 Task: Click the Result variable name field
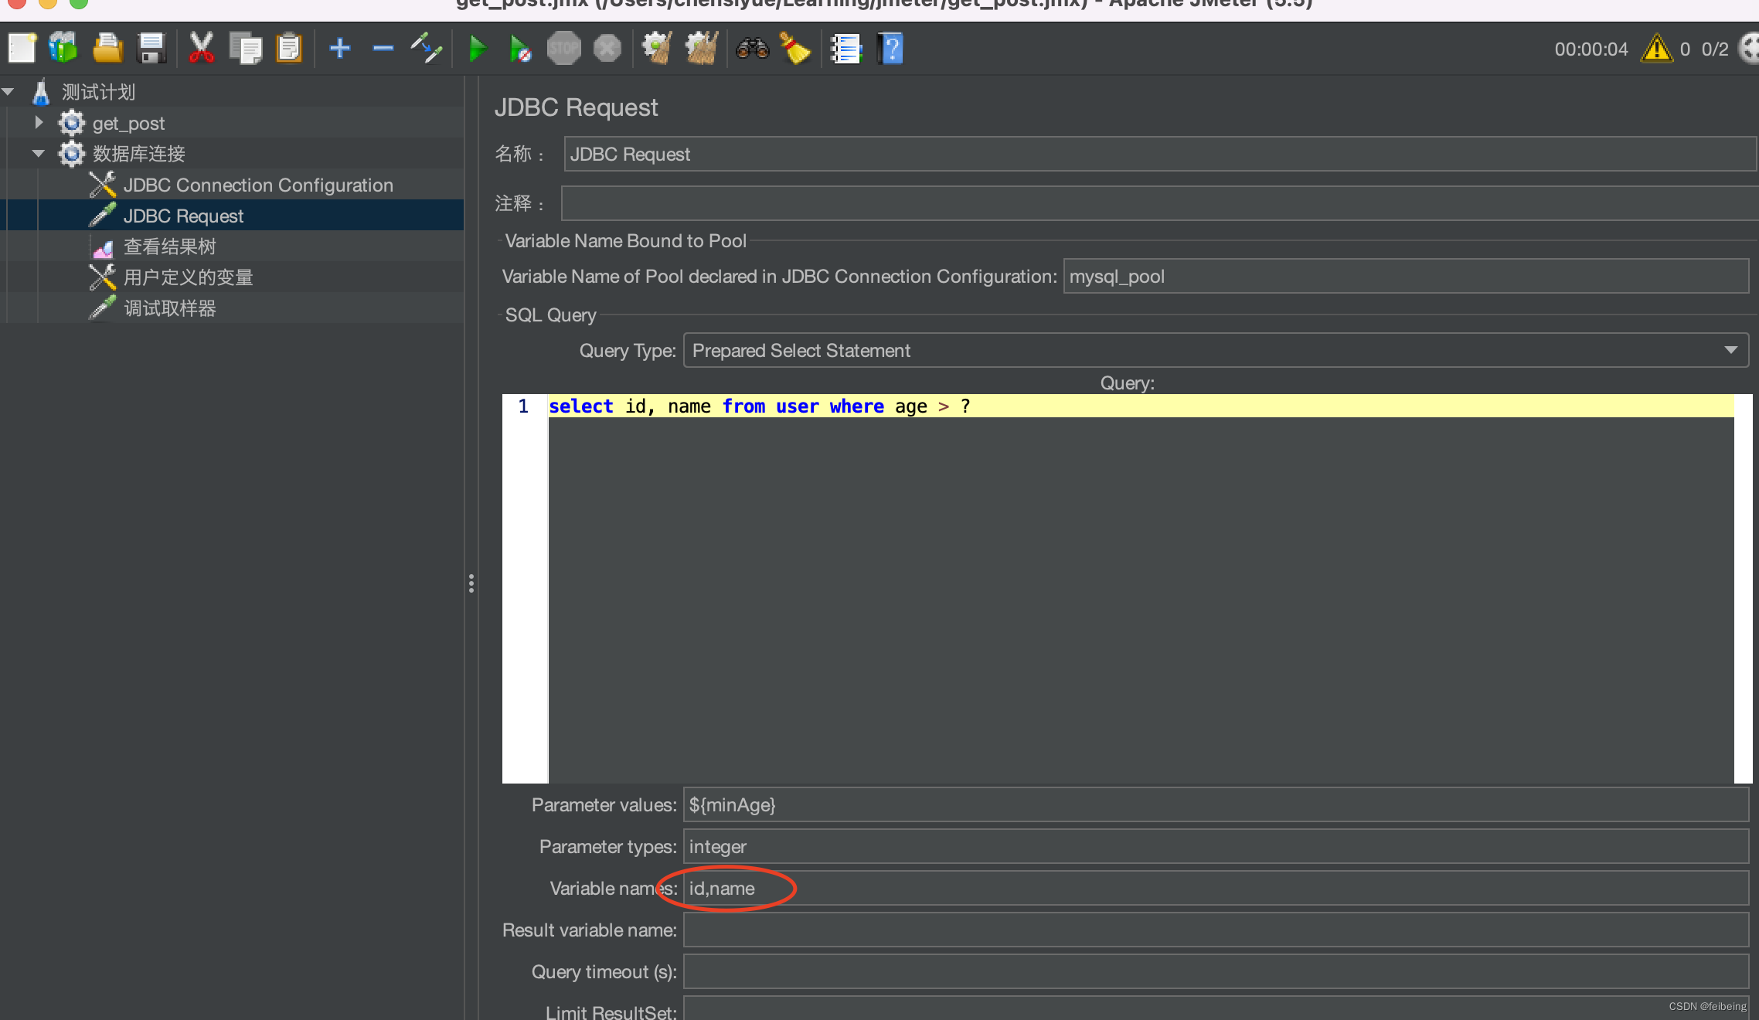1216,930
